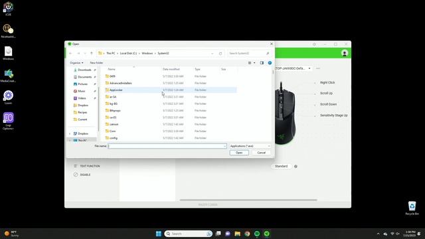Open the iCUE desktop shortcut
Image resolution: width=425 pixels, height=239 pixels.
click(x=8, y=9)
